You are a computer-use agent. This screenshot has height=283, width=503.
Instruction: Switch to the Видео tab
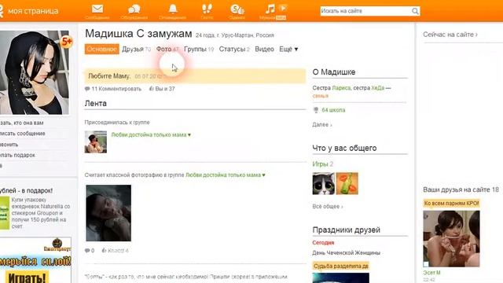pos(264,49)
